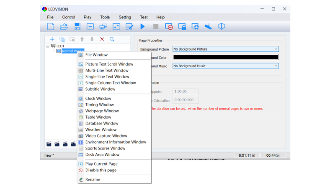335x188 pixels.
Task: Click the second clapperboard icon at panel bottom
Action: (x=57, y=144)
